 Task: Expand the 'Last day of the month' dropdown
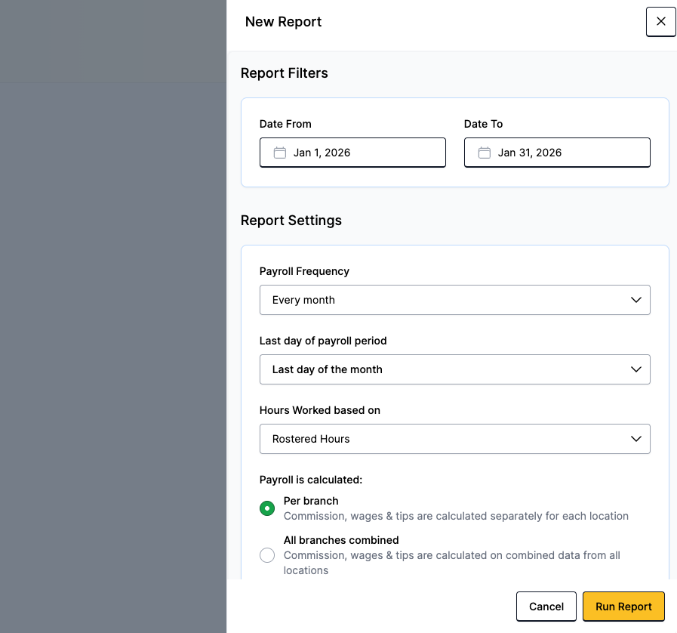click(454, 369)
